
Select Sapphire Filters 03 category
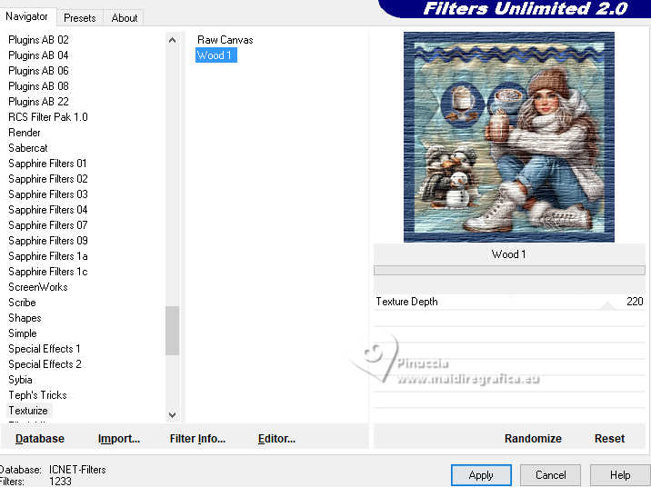pyautogui.click(x=48, y=194)
